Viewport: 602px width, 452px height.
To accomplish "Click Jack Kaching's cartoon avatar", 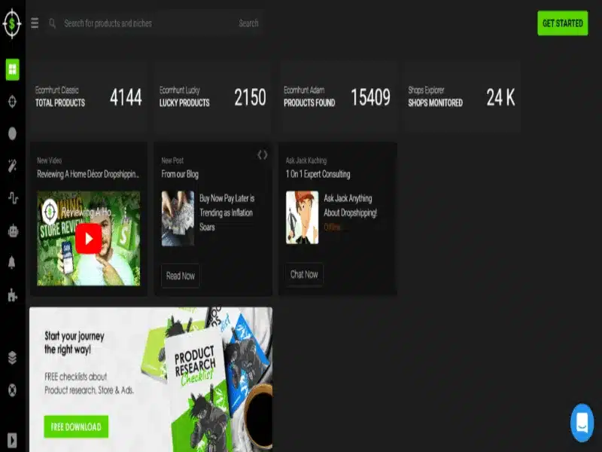I will coord(303,218).
